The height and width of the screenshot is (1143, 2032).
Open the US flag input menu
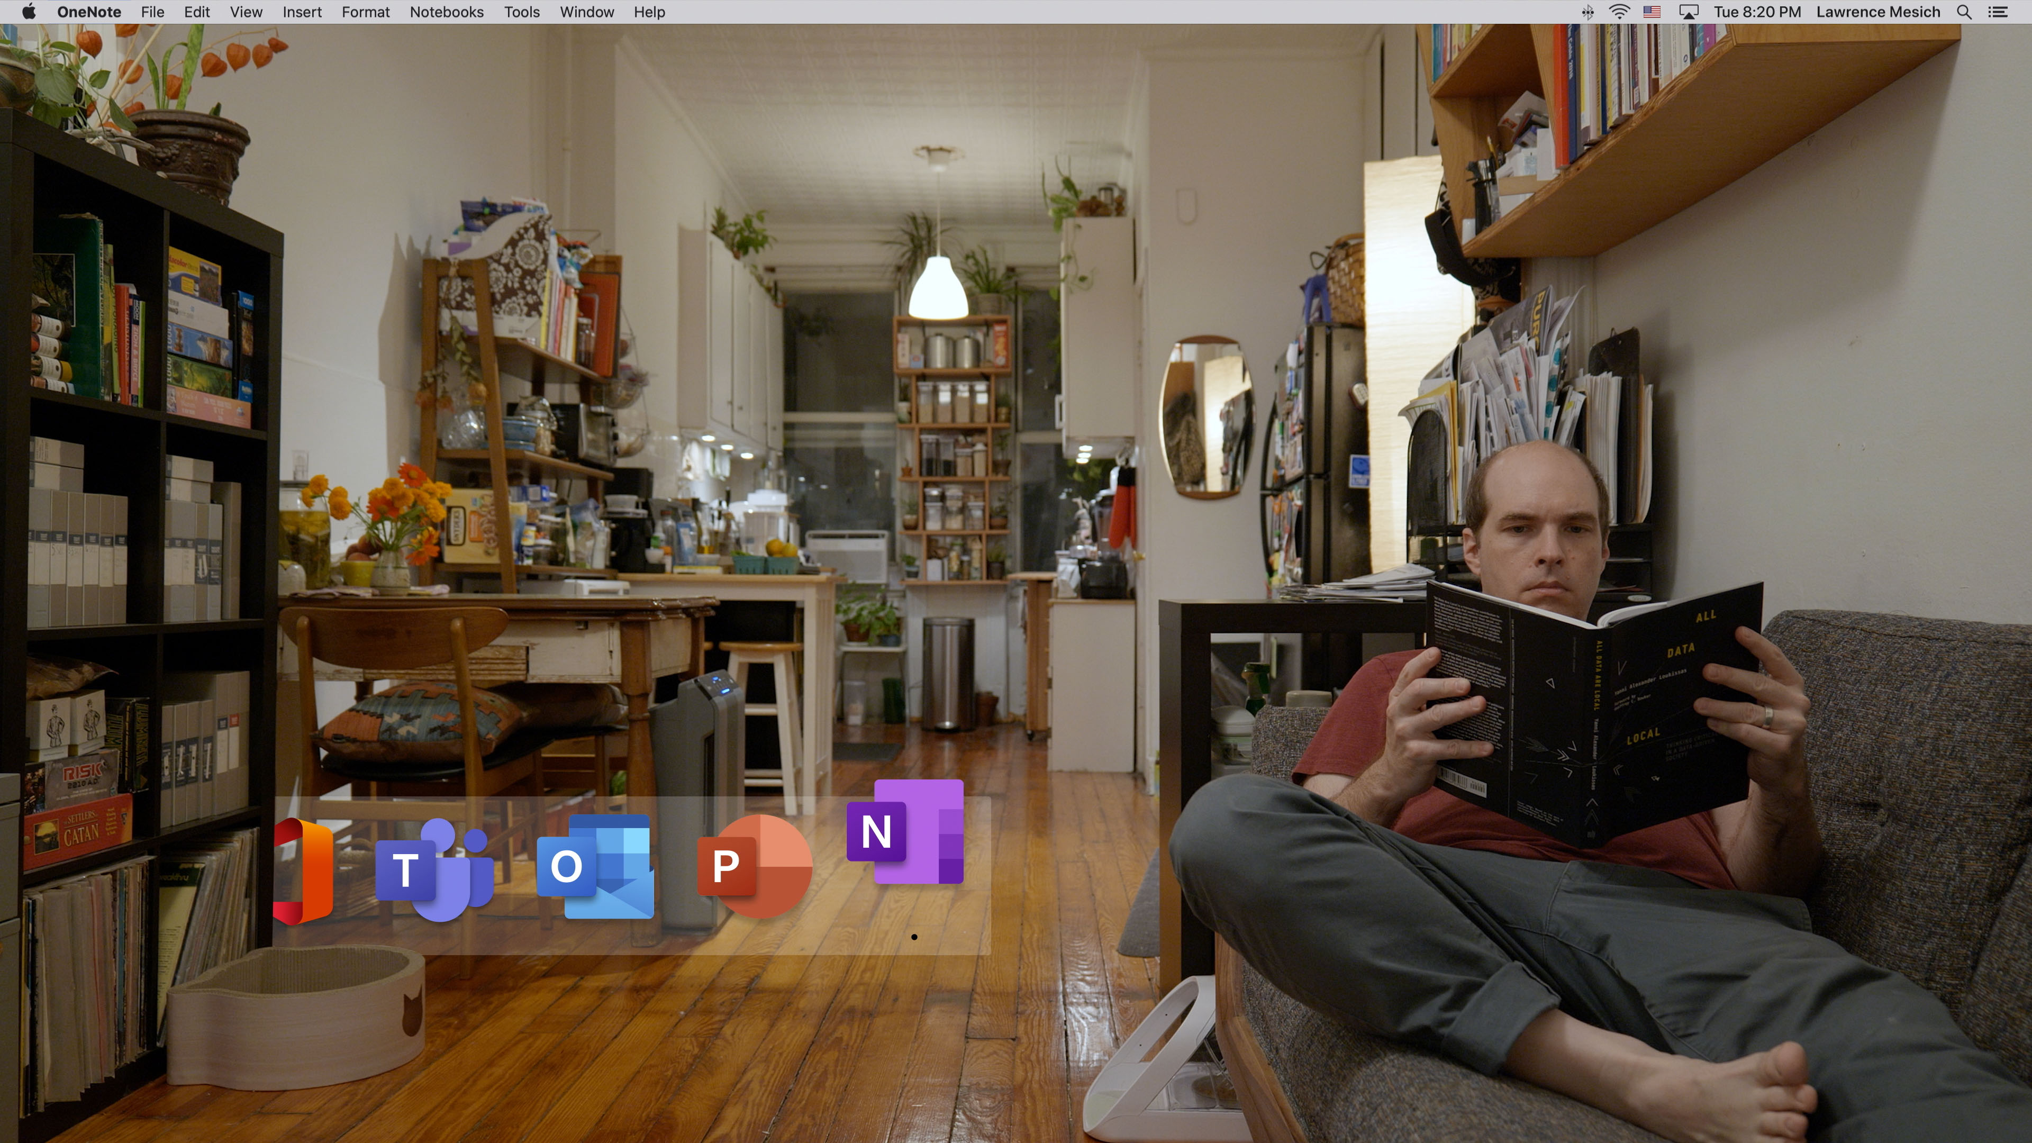point(1652,12)
